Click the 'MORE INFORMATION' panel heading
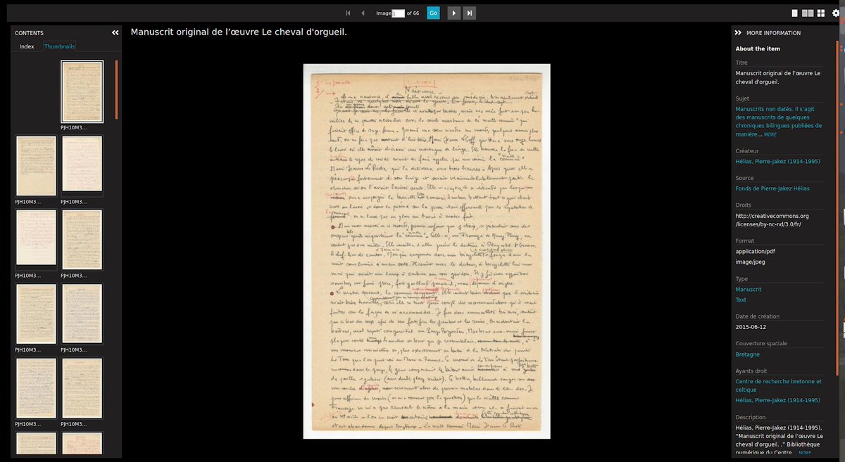 click(773, 33)
